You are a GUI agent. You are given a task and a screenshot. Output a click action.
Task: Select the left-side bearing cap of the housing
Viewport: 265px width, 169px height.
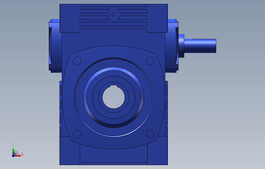coord(55,46)
